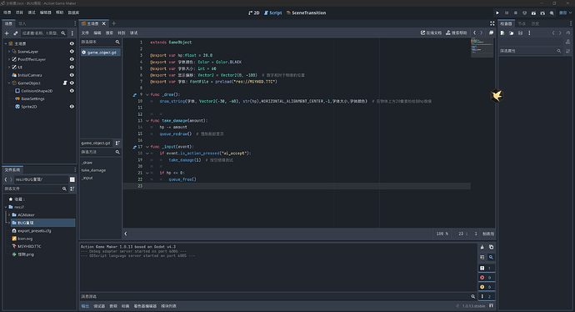The width and height of the screenshot is (575, 312).
Task: Toggle visibility of CollisionShape2D node
Action: click(x=72, y=91)
